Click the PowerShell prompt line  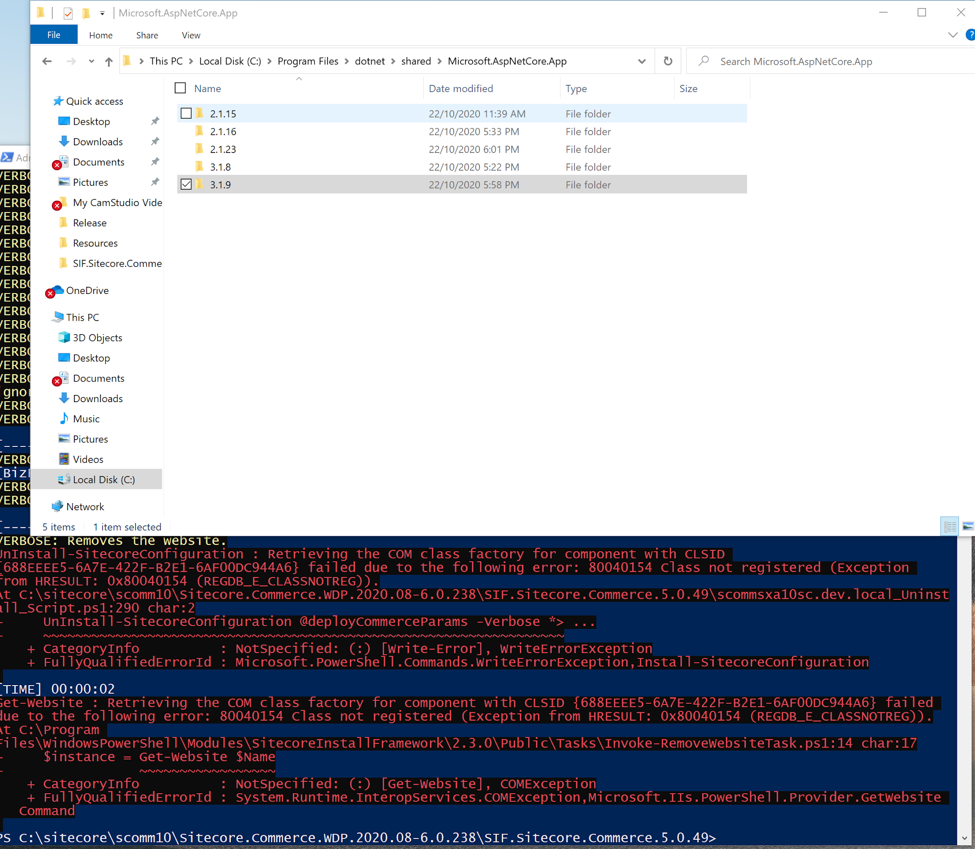tap(357, 837)
